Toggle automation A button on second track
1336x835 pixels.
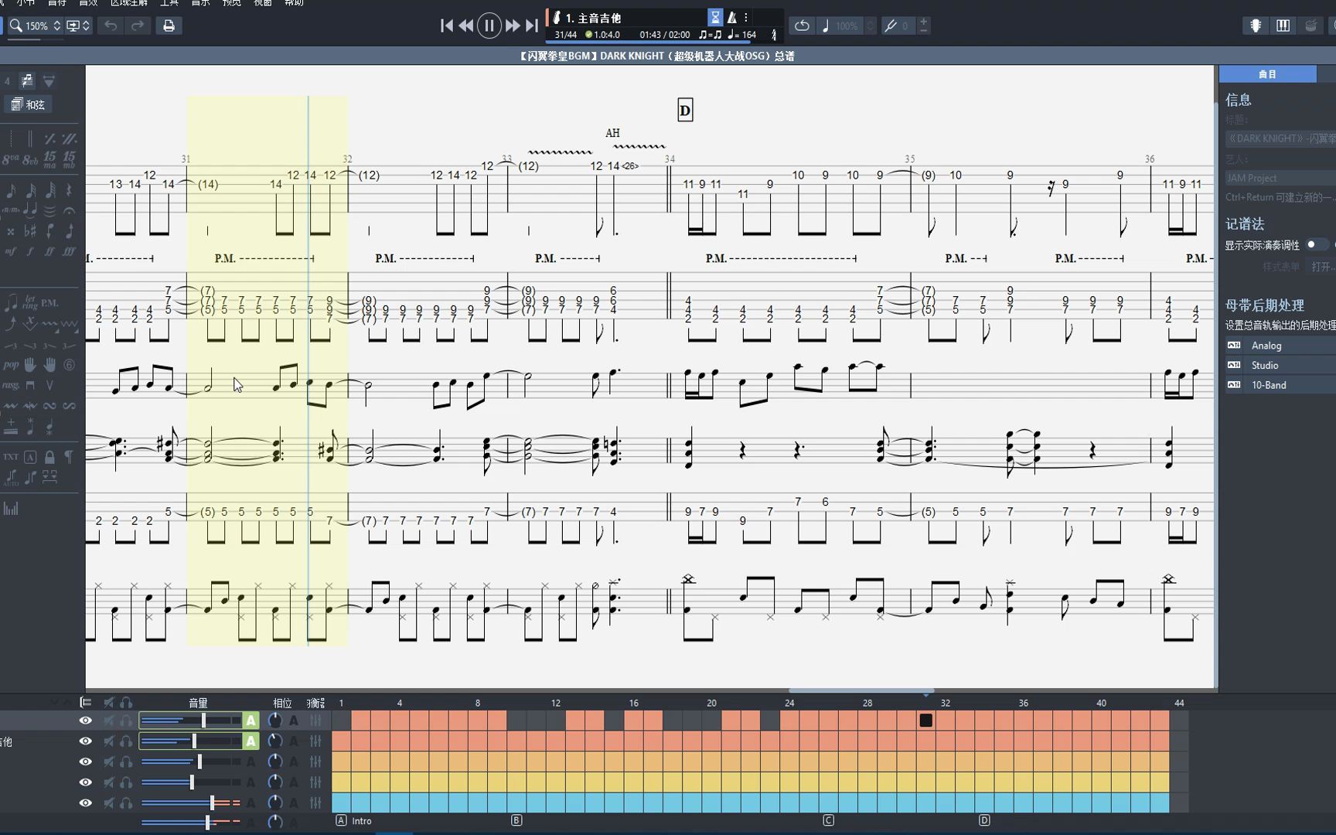250,741
